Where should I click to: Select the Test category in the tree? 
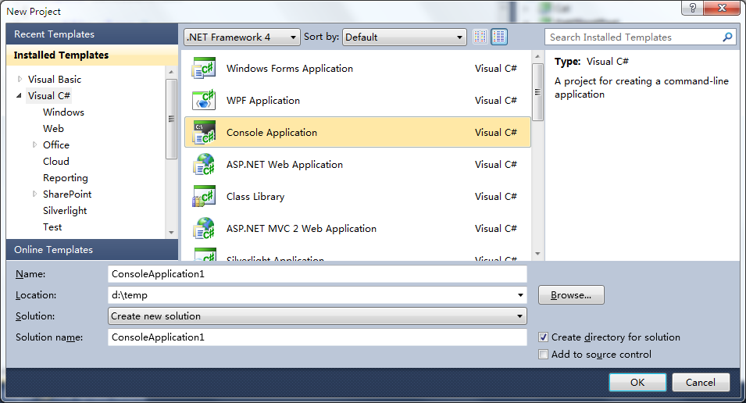tap(52, 227)
